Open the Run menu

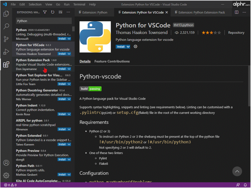[x=67, y=5]
